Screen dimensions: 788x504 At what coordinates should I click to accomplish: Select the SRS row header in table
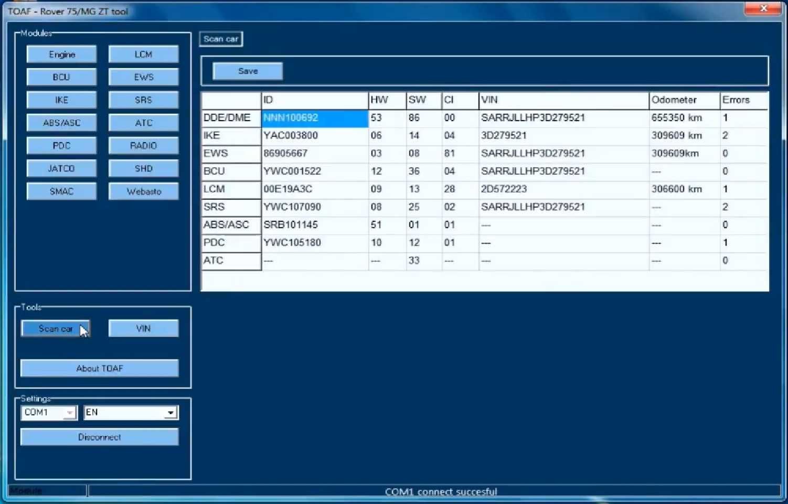(231, 207)
